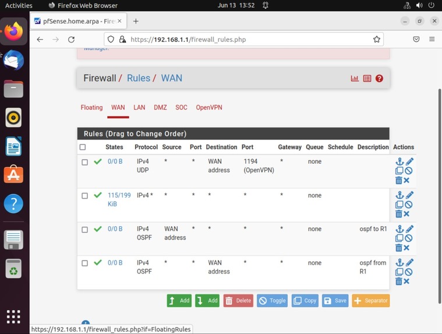Open the red help question mark icon
Viewport: 442px width, 334px height.
tap(380, 79)
